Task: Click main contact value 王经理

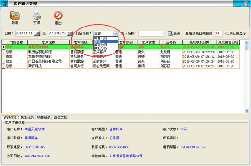Action: [x=114, y=138]
